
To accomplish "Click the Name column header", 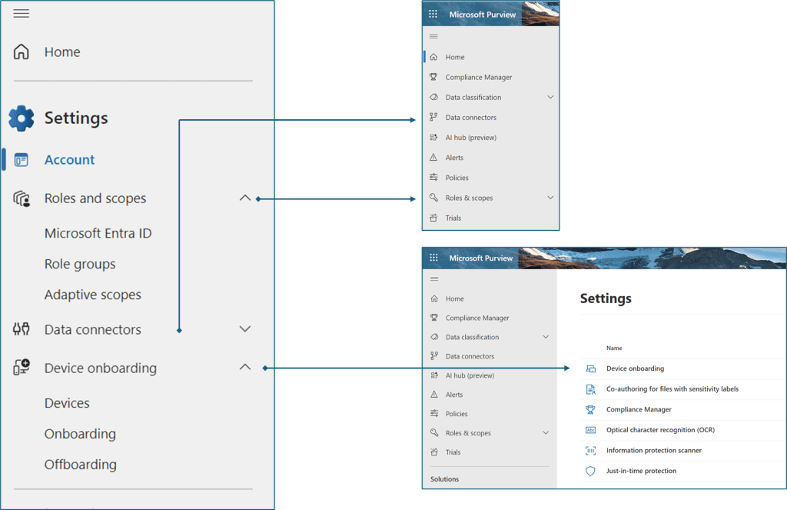I will pyautogui.click(x=614, y=348).
